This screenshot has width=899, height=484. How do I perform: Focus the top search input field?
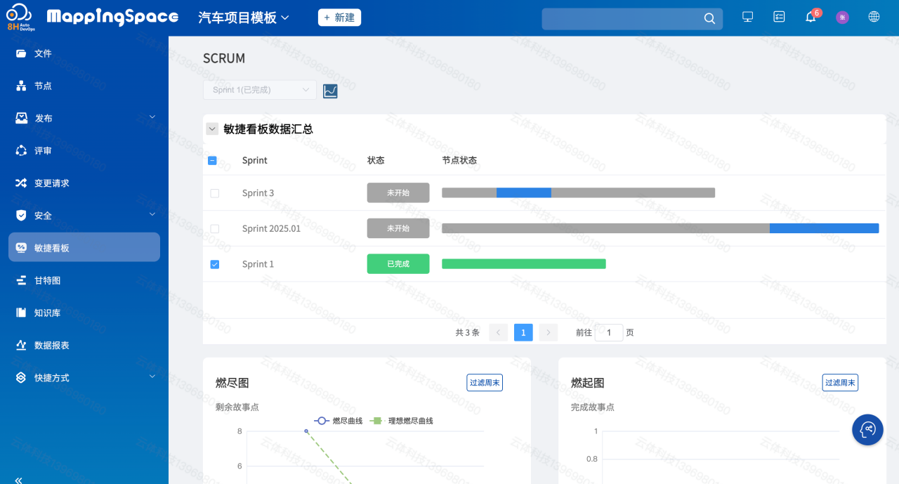coord(622,19)
